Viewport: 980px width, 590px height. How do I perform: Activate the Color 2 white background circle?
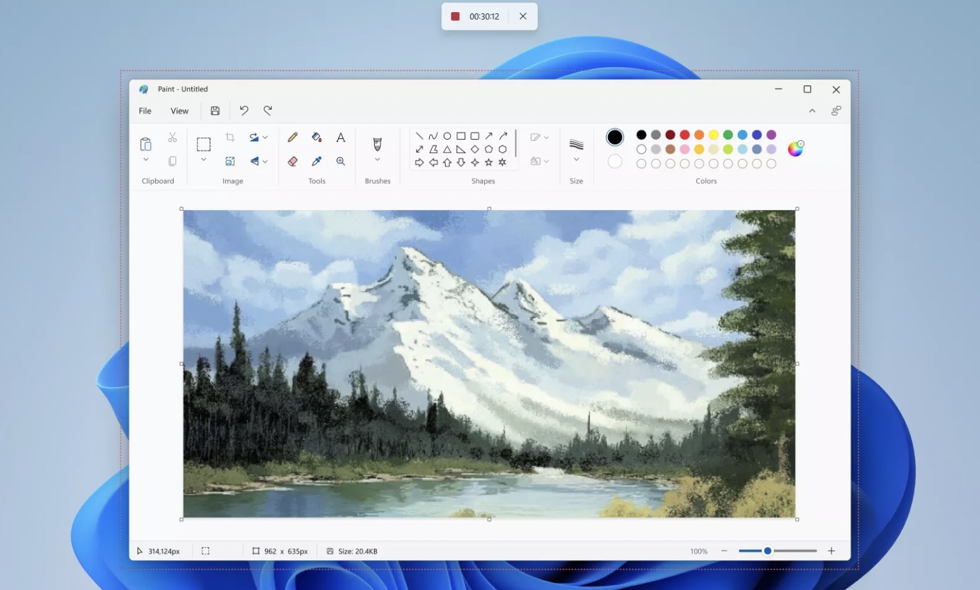[x=615, y=161]
